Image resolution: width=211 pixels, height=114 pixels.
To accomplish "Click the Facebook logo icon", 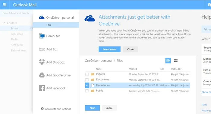I will [x=42, y=88].
